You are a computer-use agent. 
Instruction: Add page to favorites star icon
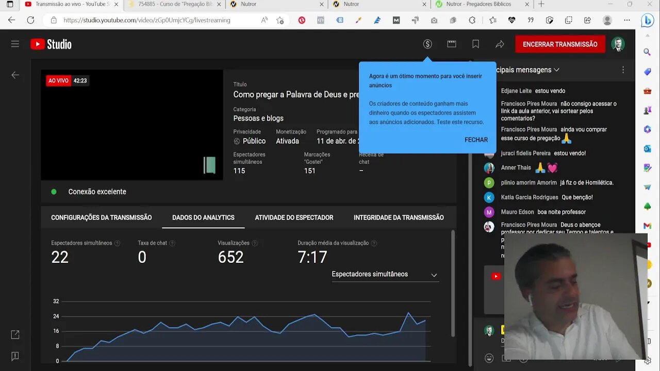pyautogui.click(x=280, y=20)
